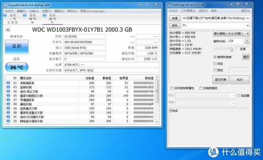
Task: Select the C: D: E: disk status icon
Action: (x=5, y=15)
